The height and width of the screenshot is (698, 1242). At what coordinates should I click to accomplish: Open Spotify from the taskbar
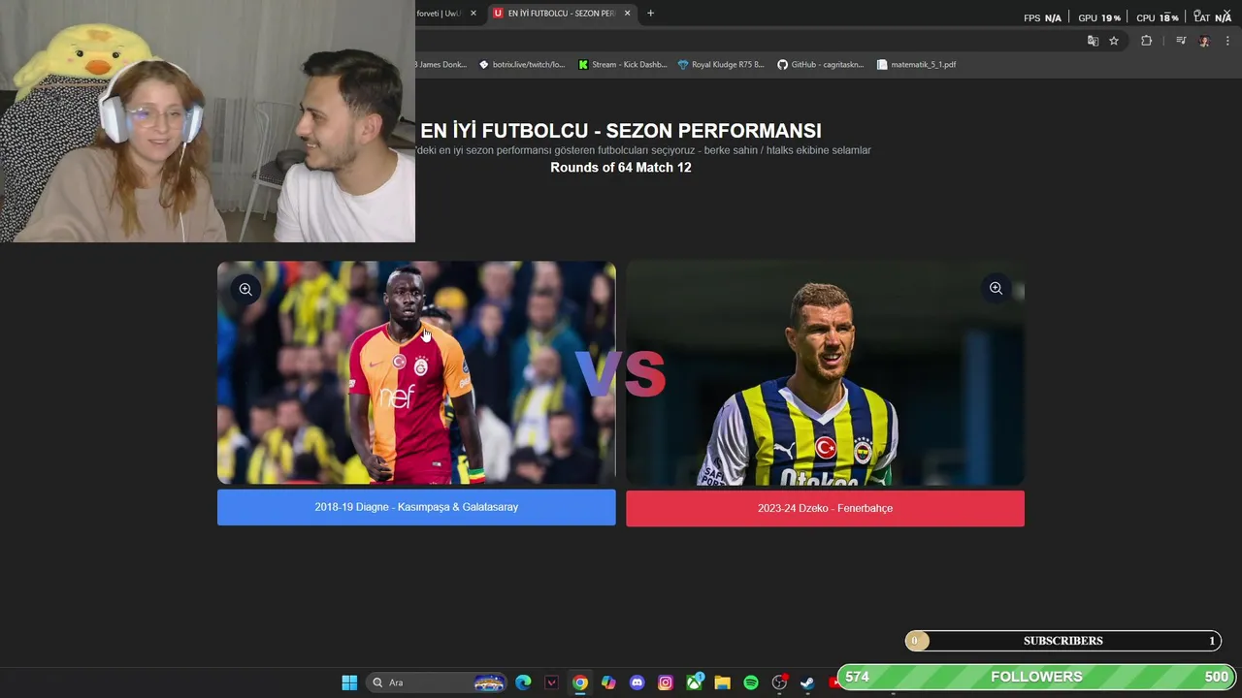750,682
